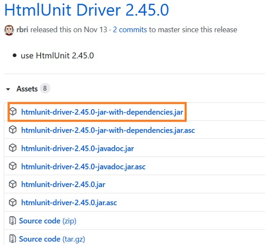Image resolution: width=265 pixels, height=245 pixels.
Task: Click package icon beside javadoc.jar
Action: pos(13,148)
